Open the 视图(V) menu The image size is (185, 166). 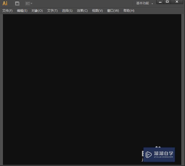(x=97, y=11)
